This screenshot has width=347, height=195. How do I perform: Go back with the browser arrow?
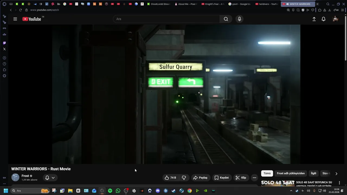point(11,10)
